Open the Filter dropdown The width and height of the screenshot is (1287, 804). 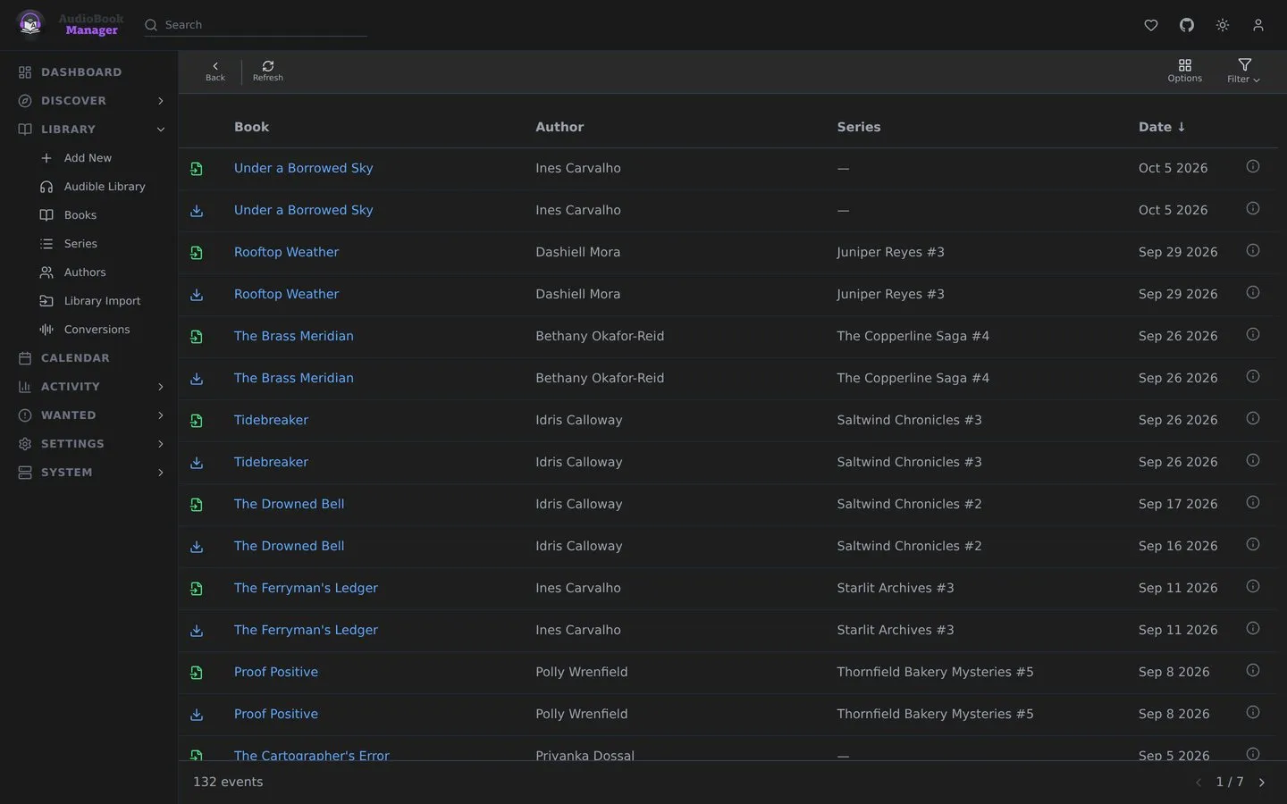point(1244,71)
